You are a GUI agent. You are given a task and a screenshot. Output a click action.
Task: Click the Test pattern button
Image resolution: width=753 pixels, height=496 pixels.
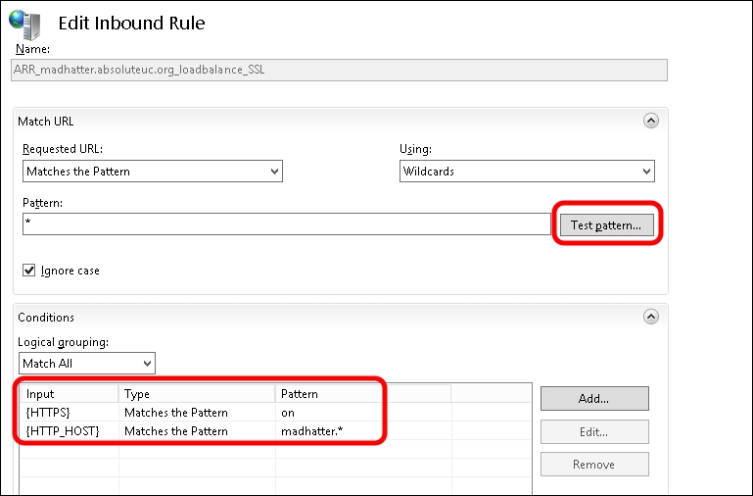(605, 224)
